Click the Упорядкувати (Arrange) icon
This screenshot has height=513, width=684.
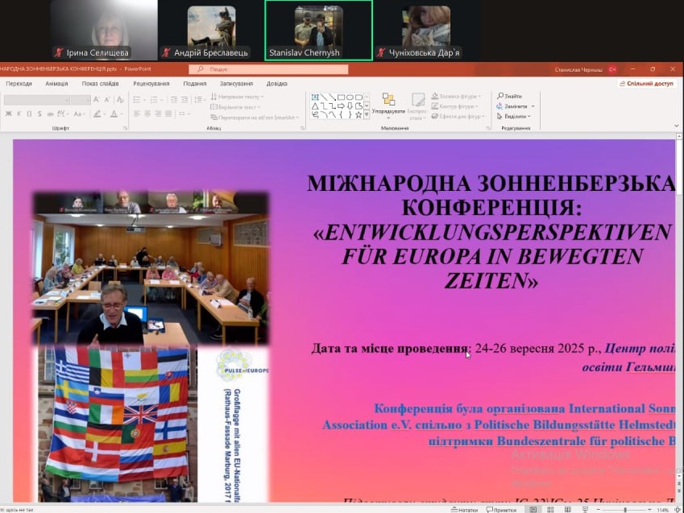click(x=388, y=102)
